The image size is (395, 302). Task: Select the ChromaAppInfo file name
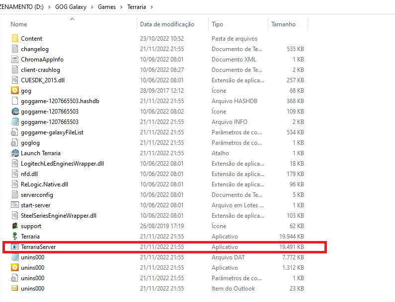coord(42,60)
